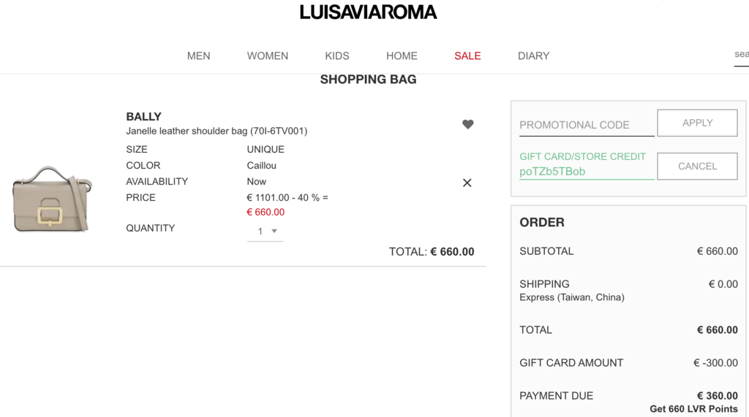Click the gift card code poTZb5TBob field
This screenshot has width=749, height=417.
[x=587, y=172]
